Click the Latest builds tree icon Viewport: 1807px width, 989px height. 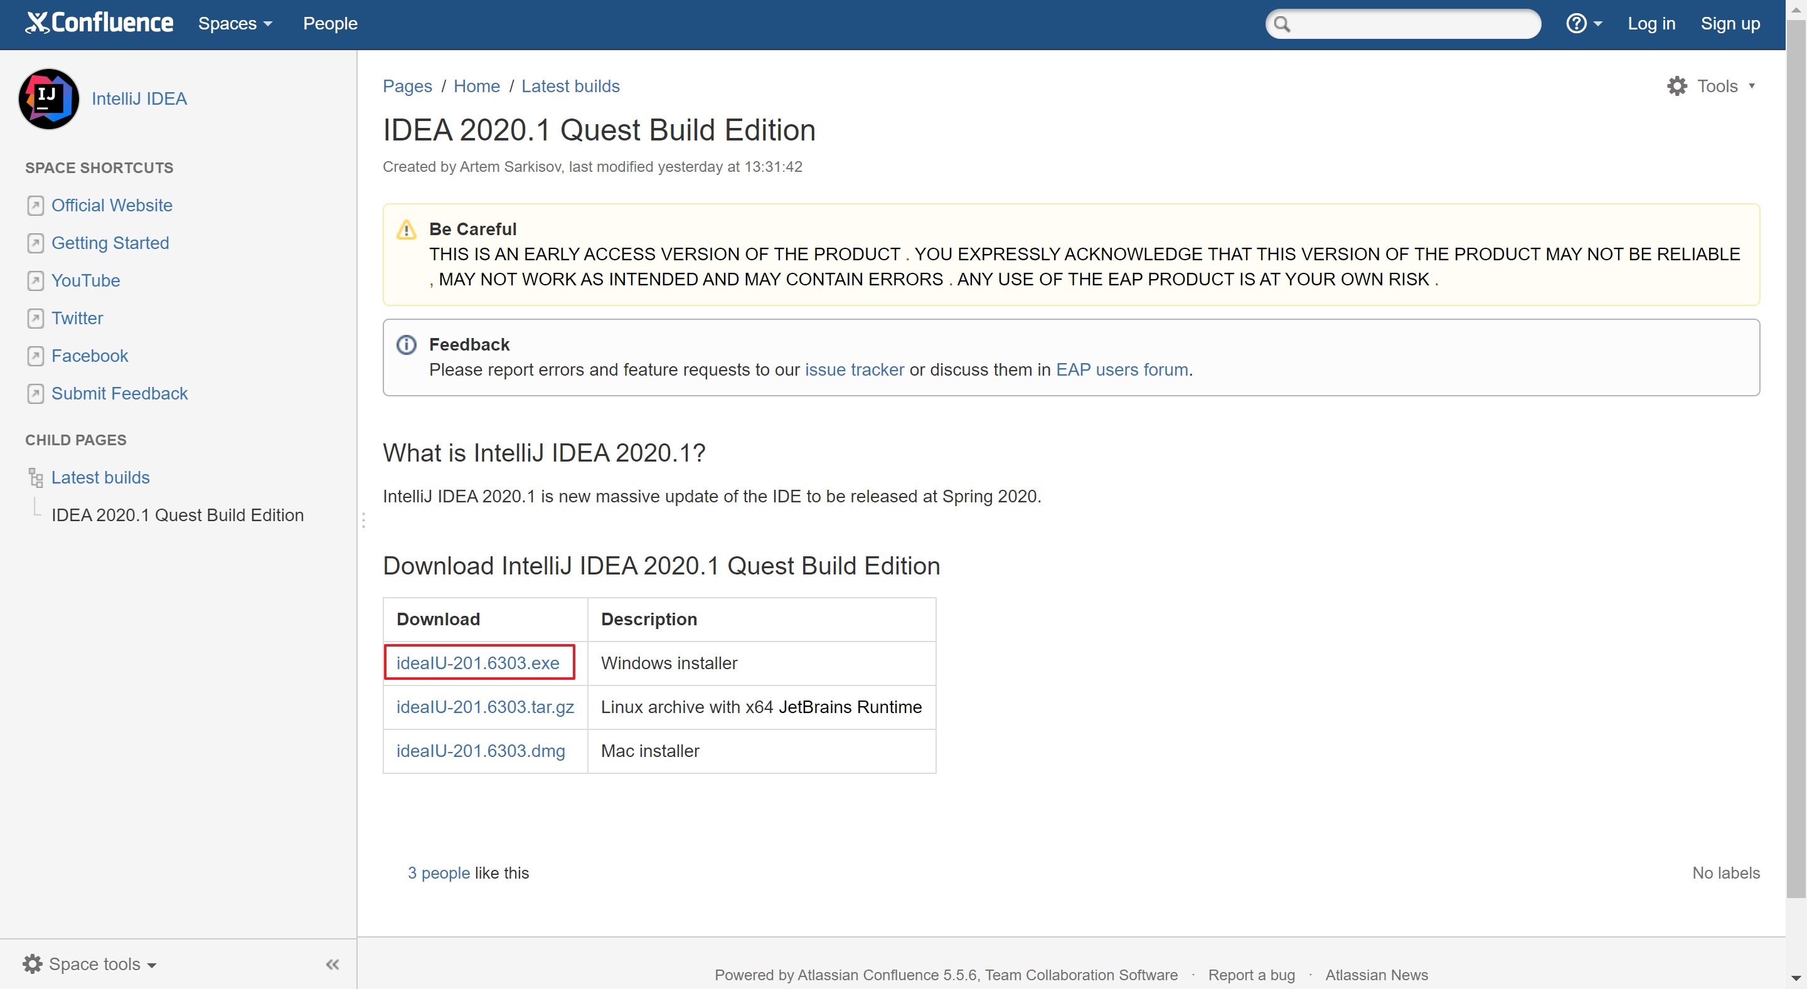(36, 477)
